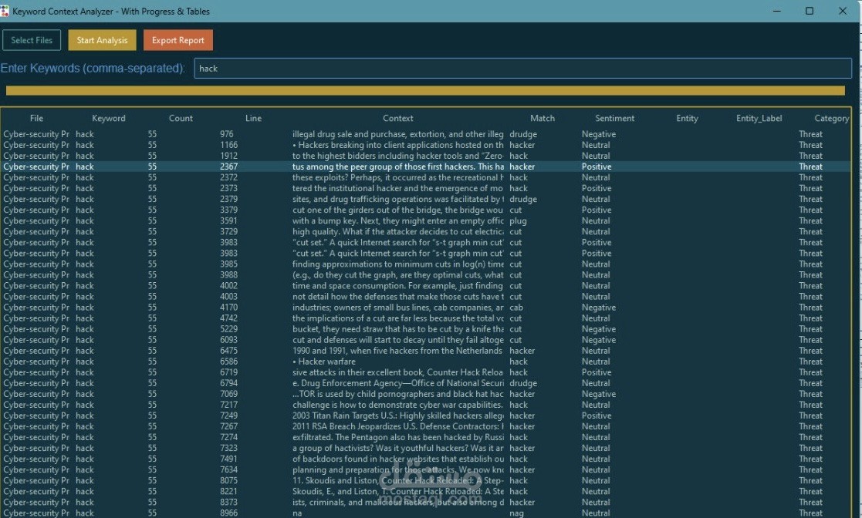Close the Keyword Context Analyzer window
Image resolution: width=862 pixels, height=518 pixels.
[x=842, y=11]
